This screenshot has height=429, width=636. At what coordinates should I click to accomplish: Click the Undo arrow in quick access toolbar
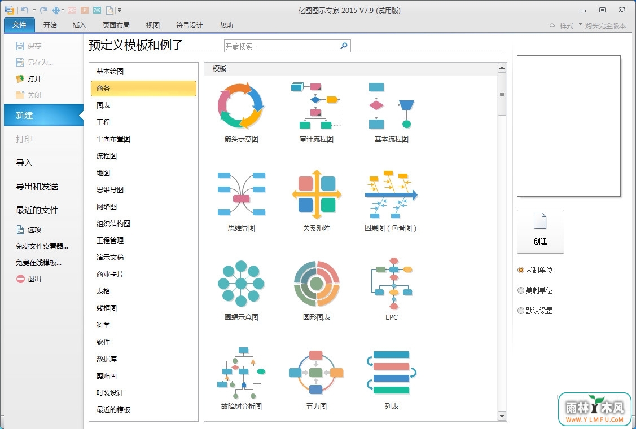(24, 10)
